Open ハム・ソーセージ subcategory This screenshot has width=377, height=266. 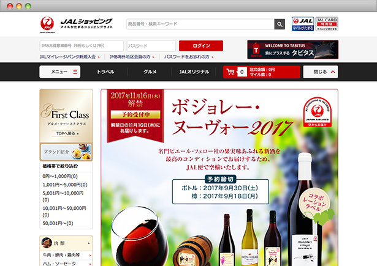[66, 264]
